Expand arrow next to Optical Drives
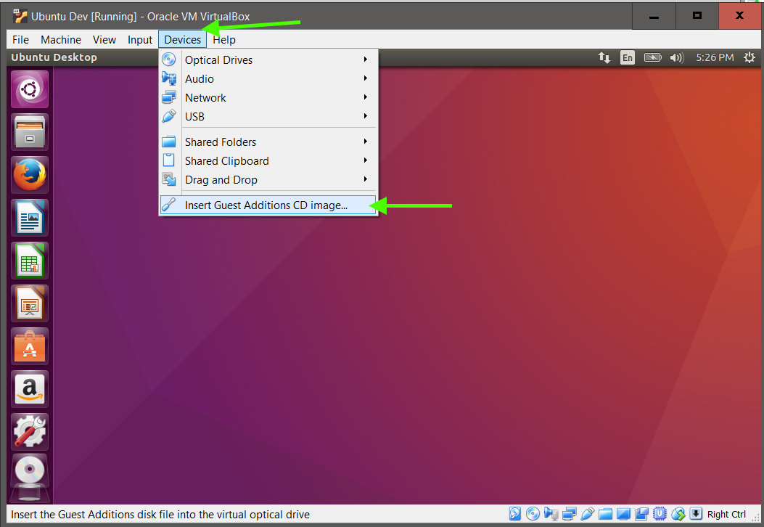Viewport: 764px width, 527px height. [x=366, y=60]
